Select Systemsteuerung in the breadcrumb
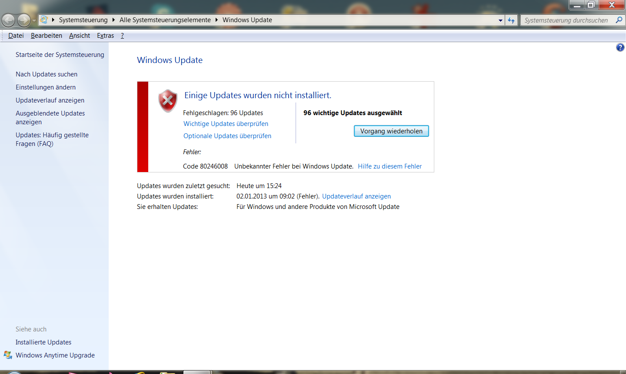This screenshot has width=626, height=374. point(83,20)
